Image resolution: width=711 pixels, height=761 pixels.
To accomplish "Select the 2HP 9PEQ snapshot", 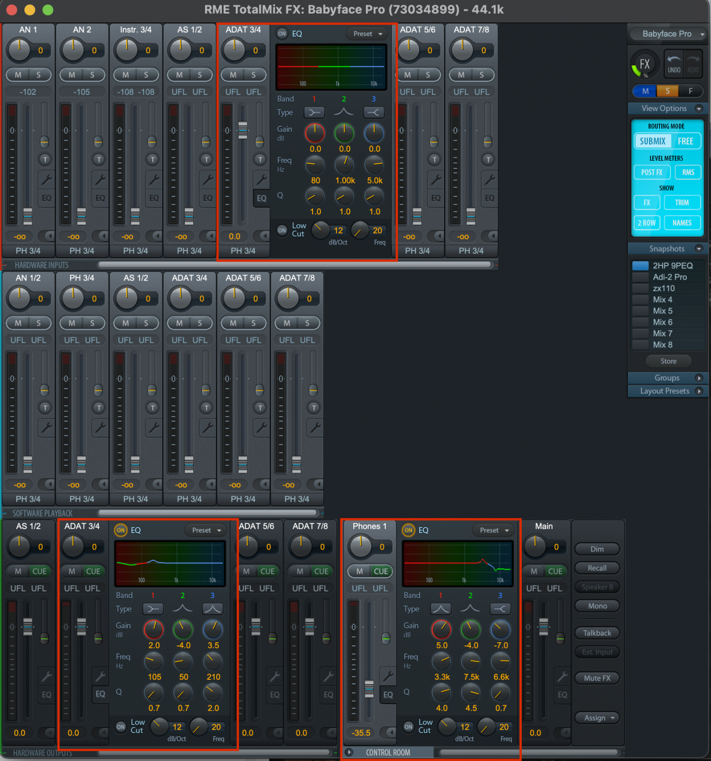I will point(668,265).
